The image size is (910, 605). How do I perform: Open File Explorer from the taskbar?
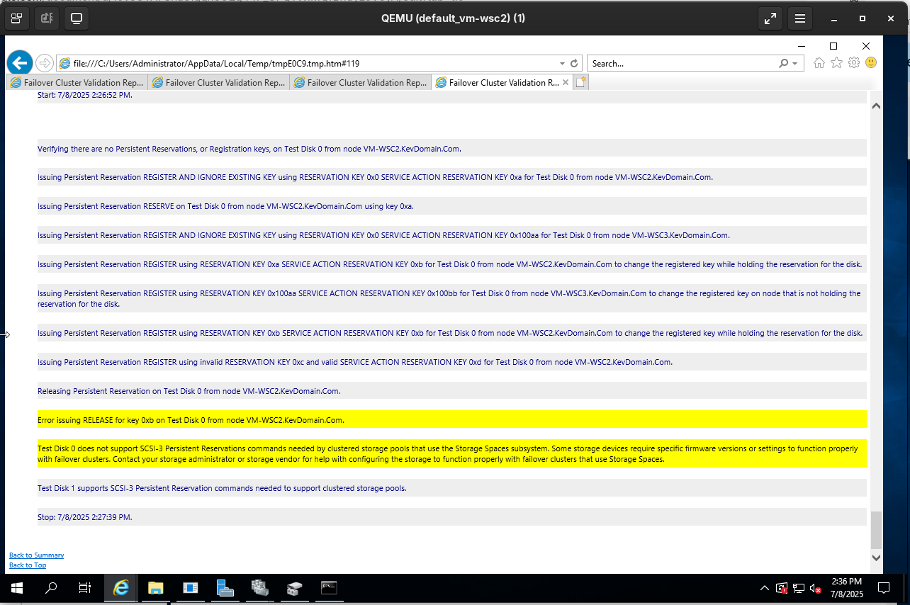[x=155, y=588]
